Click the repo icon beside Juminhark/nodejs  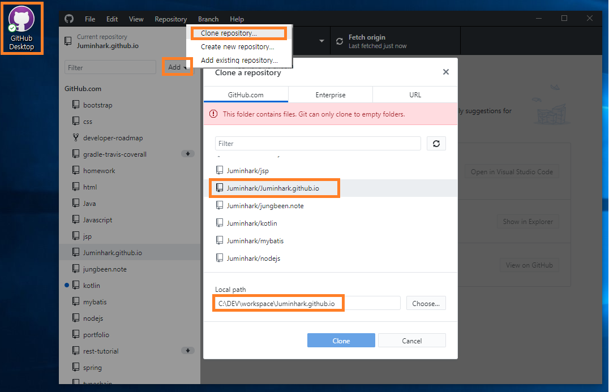click(x=220, y=258)
